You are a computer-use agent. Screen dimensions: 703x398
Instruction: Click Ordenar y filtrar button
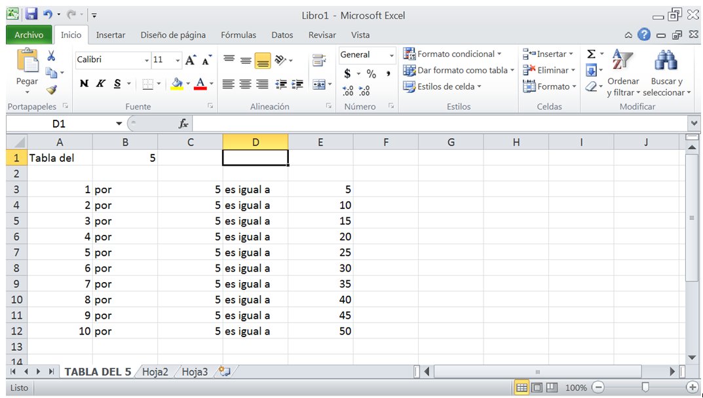(623, 73)
